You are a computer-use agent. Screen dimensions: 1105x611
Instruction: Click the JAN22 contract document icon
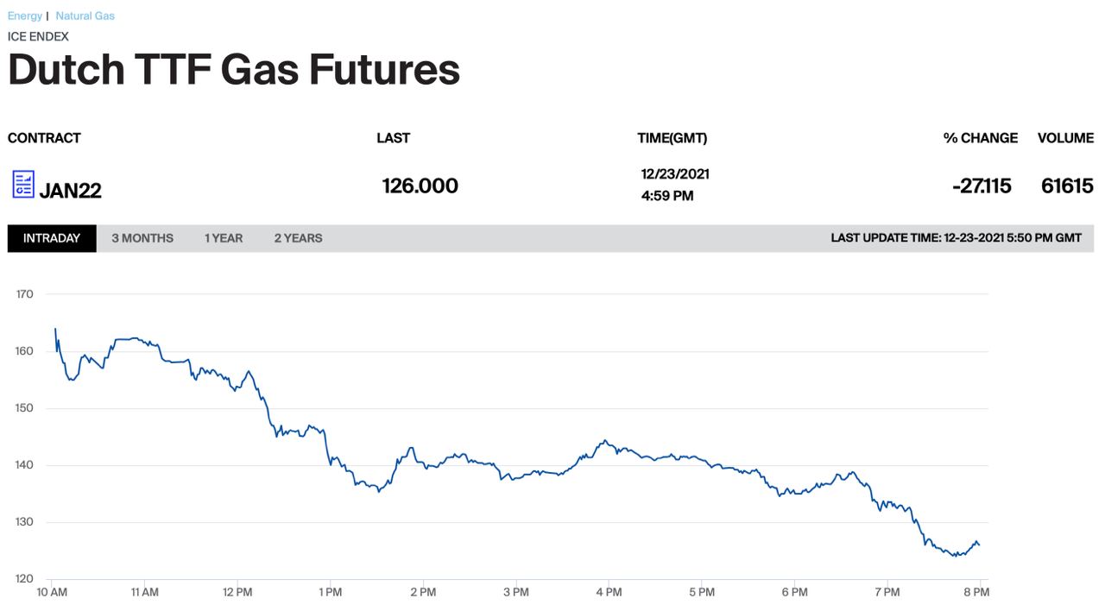(x=23, y=184)
